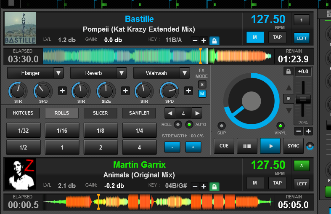Nudge pitch up with triangle arrow
The height and width of the screenshot is (214, 331).
coord(289,88)
